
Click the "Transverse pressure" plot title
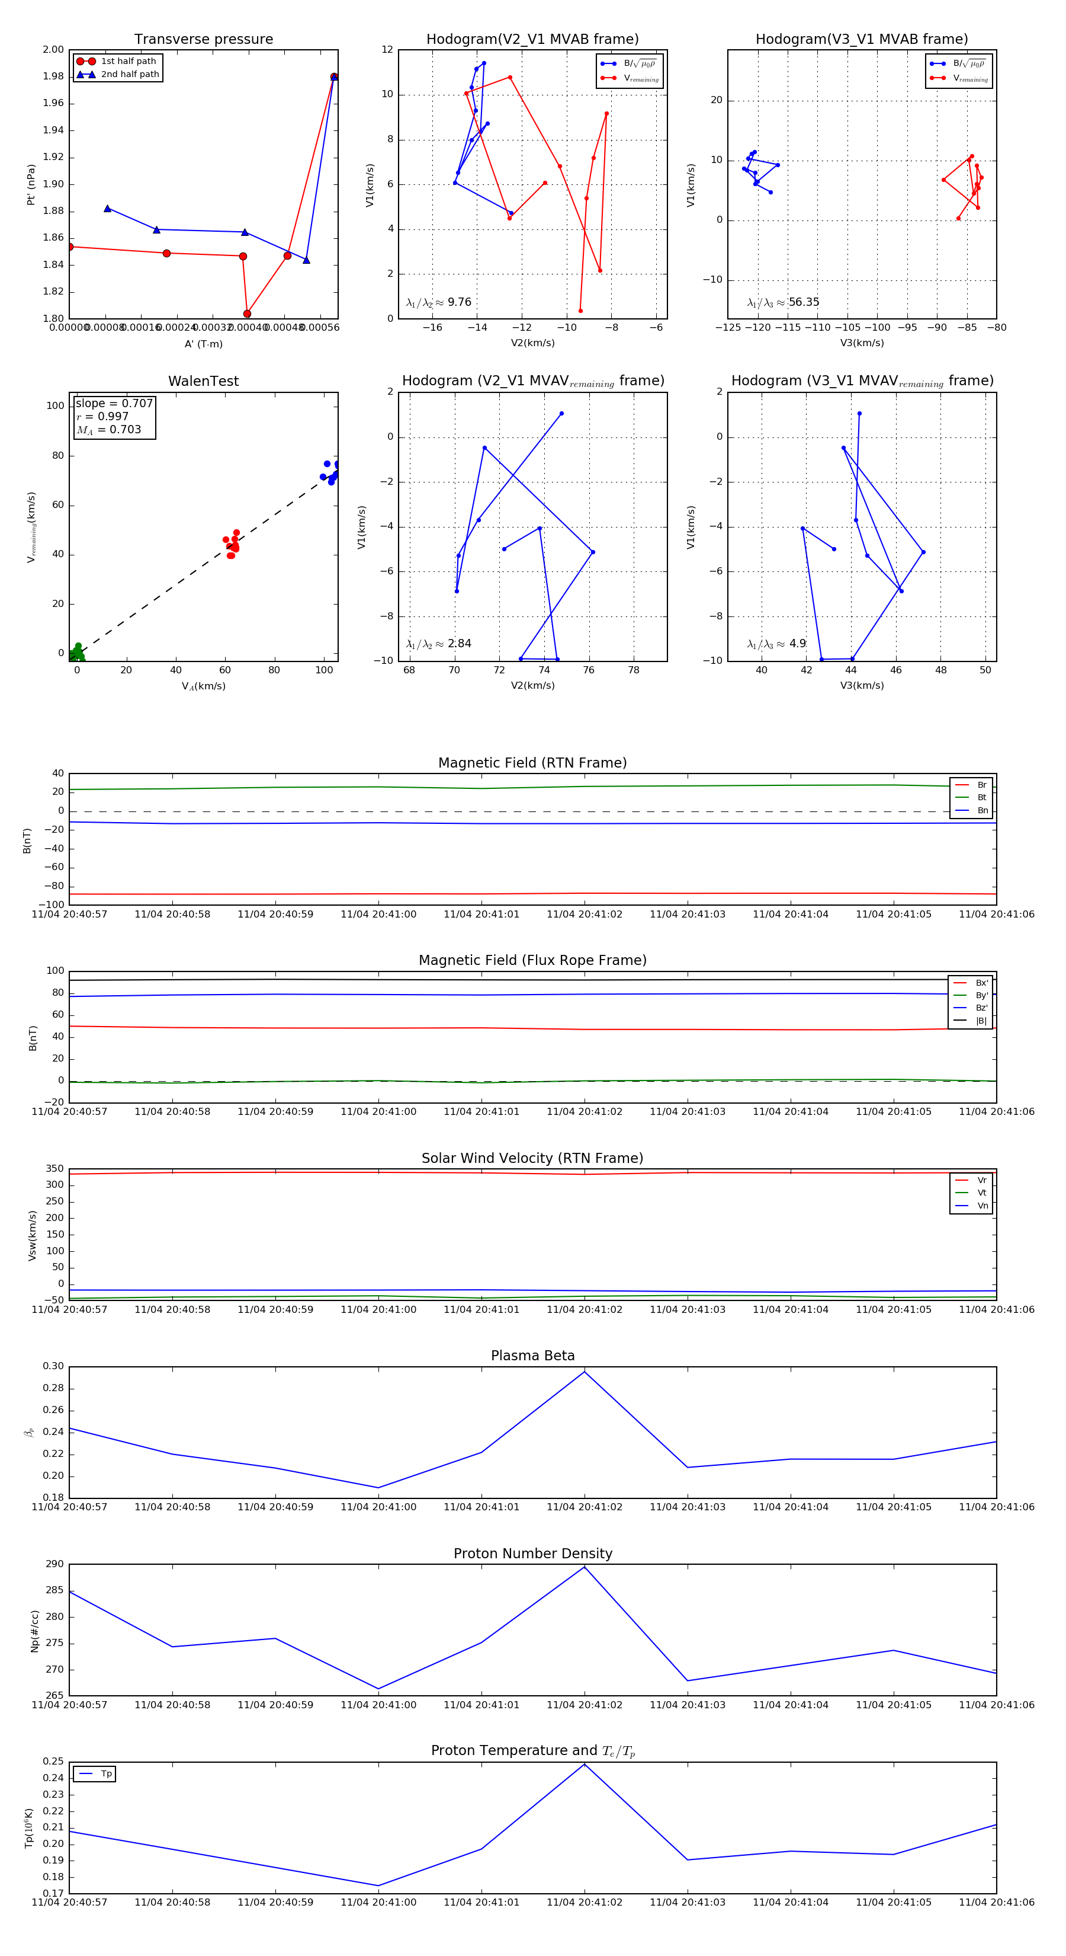[203, 40]
